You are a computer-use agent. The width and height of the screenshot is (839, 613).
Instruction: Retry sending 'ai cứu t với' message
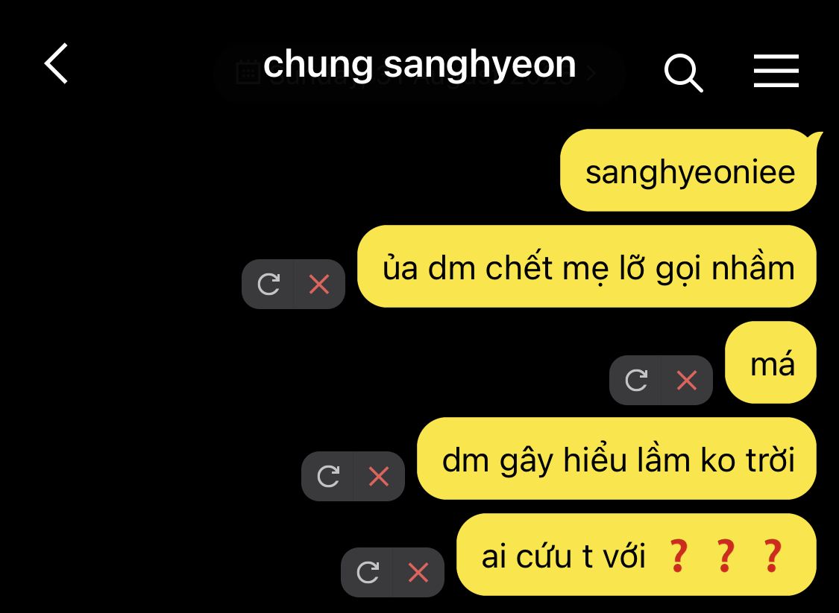pyautogui.click(x=368, y=572)
